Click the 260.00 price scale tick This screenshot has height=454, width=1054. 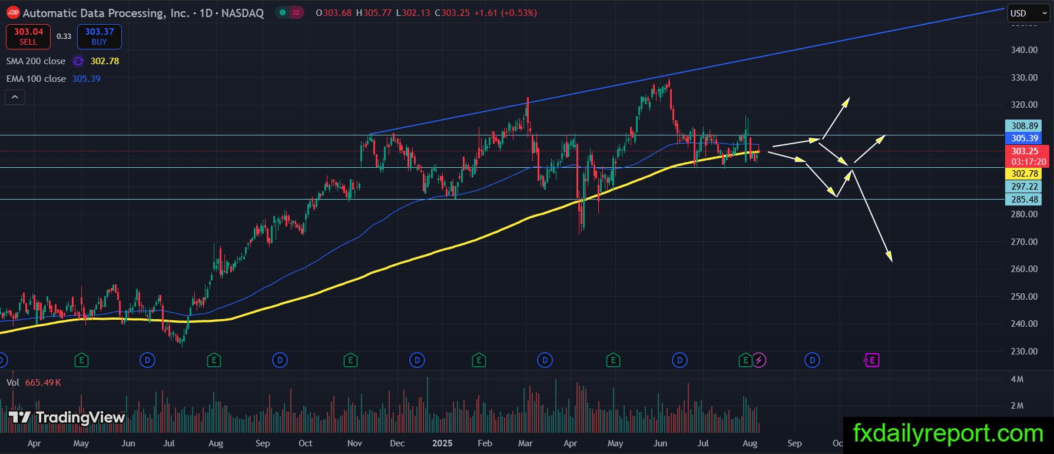pyautogui.click(x=1025, y=269)
